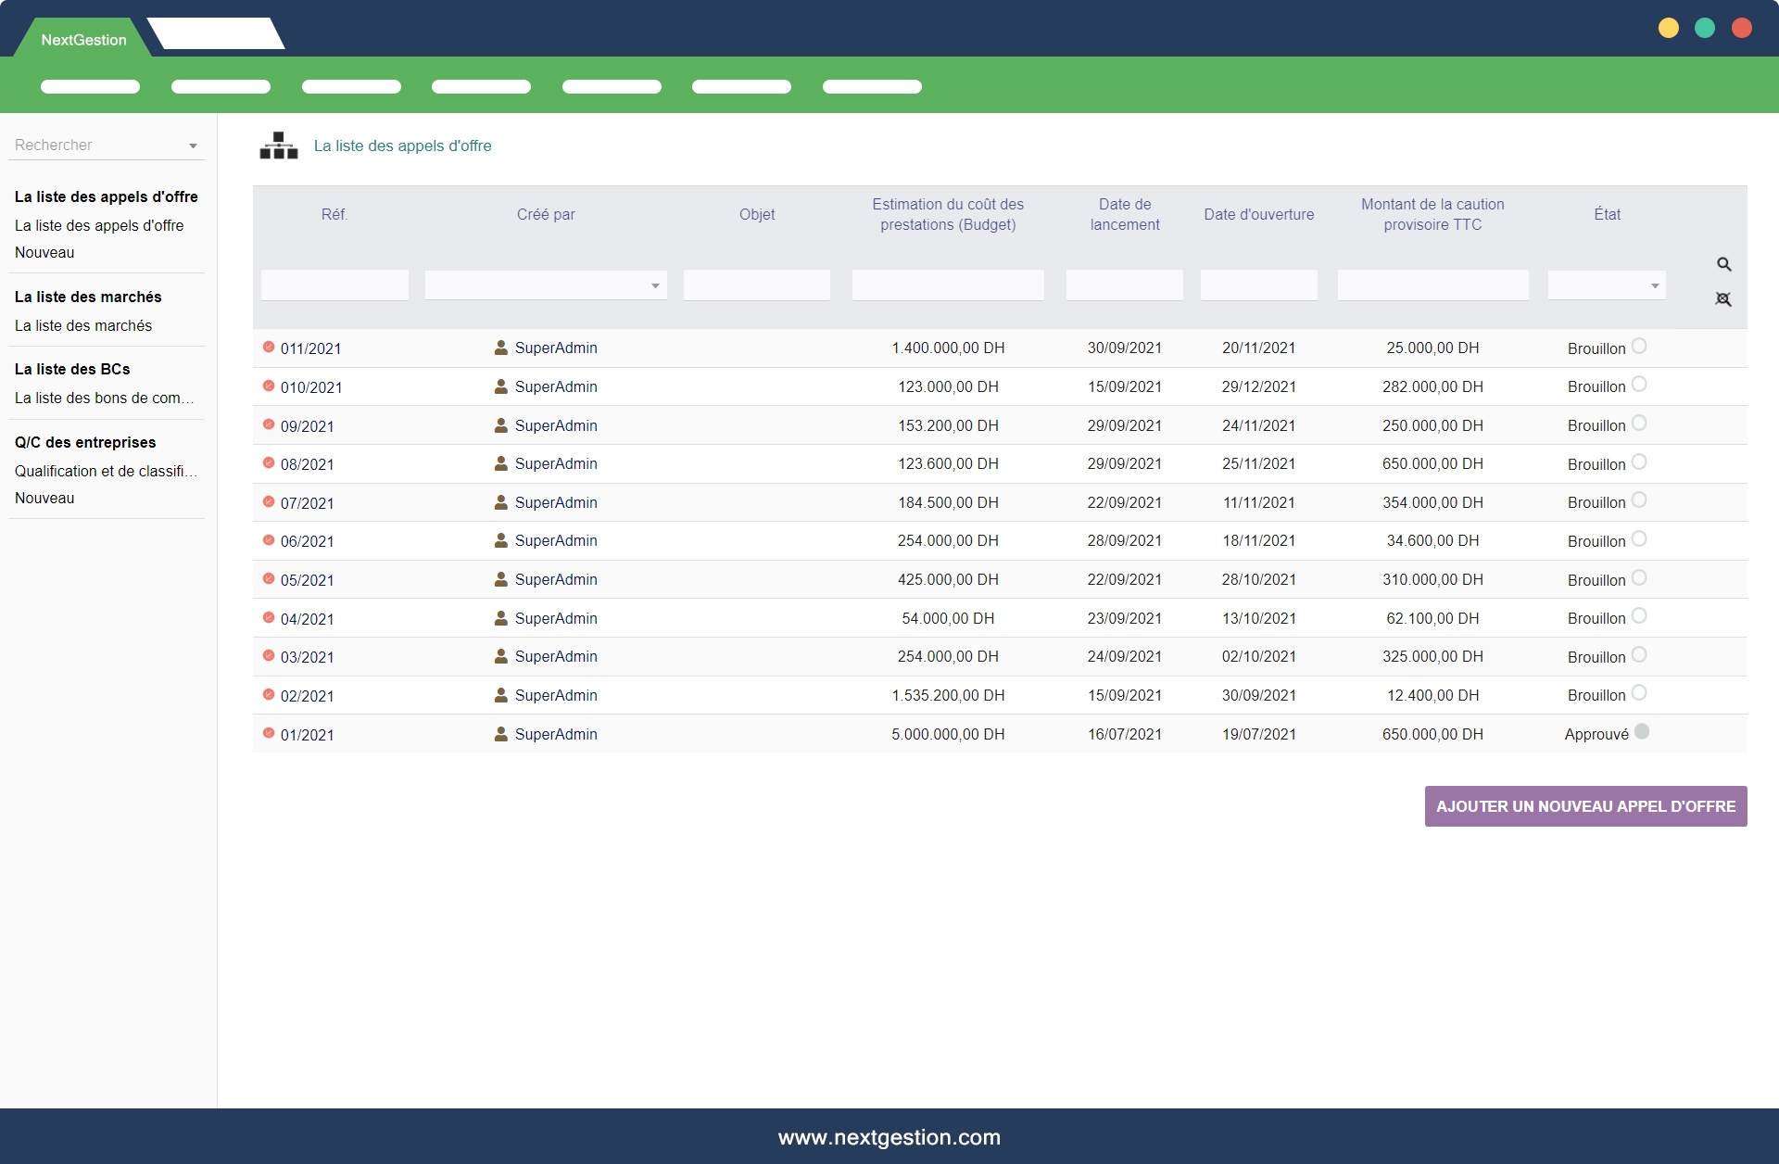Screen dimensions: 1779x1164
Task: Open the Rechercher dropdown in sidebar
Action: coord(193,146)
